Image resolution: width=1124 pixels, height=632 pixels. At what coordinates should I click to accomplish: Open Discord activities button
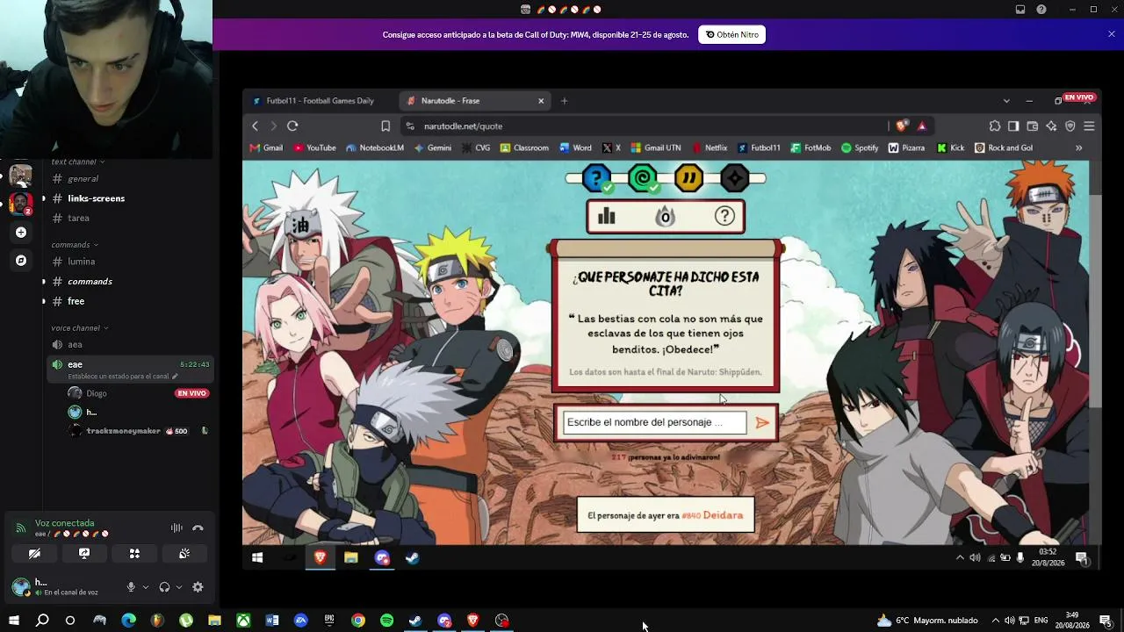tap(134, 554)
